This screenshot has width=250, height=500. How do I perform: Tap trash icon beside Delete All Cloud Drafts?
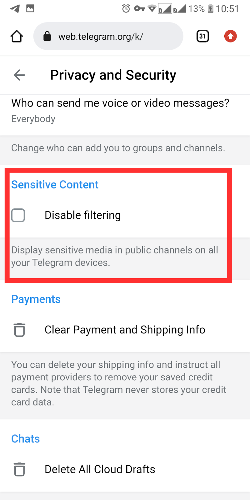coord(19,469)
